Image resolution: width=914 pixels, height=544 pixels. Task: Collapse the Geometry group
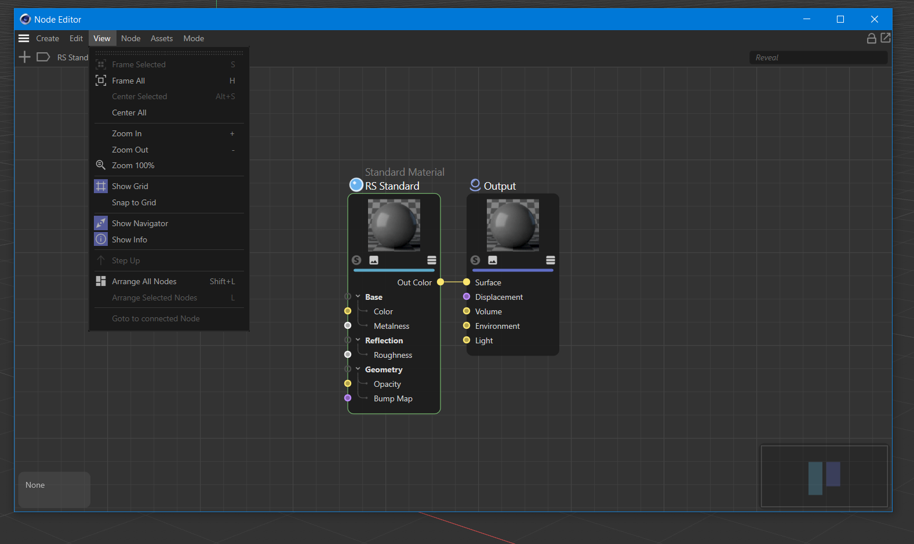[x=358, y=369]
